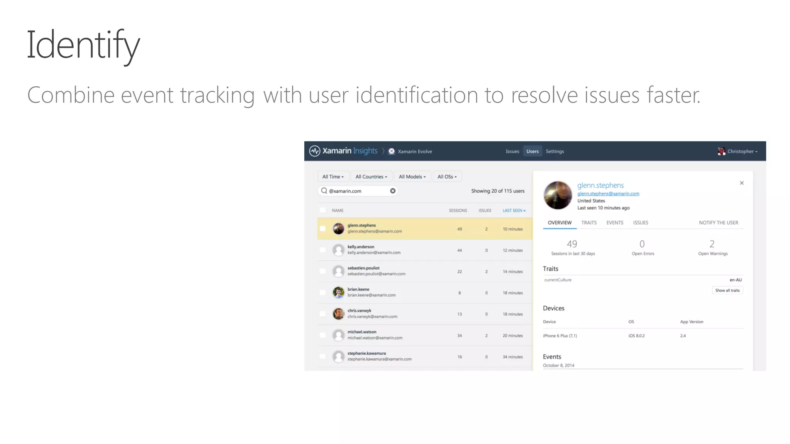Switch to the Overview tab
This screenshot has height=444, width=790.
560,223
